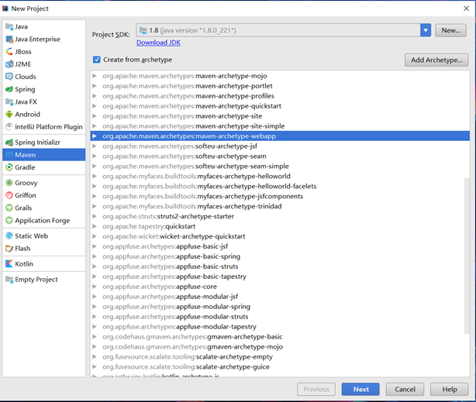476x402 pixels.
Task: Select Static Web project type
Action: (44, 235)
